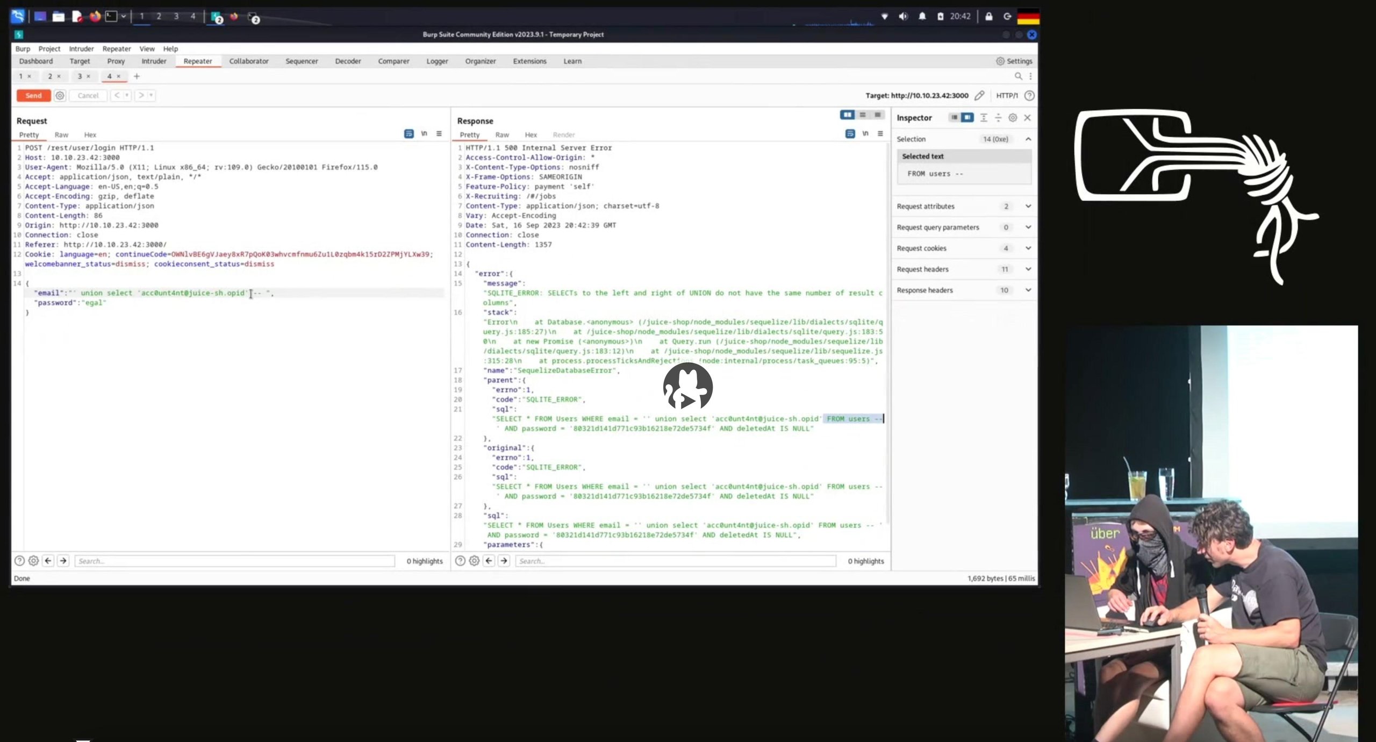Expand Request headers section in Inspector
Screen dimensions: 1376x742
(1028, 269)
